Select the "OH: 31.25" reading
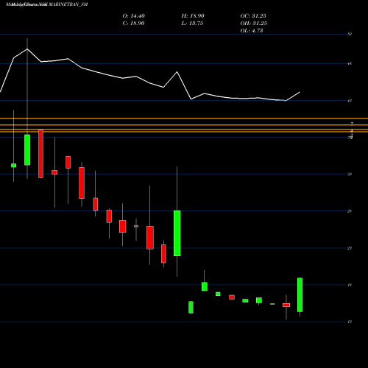 (254, 24)
